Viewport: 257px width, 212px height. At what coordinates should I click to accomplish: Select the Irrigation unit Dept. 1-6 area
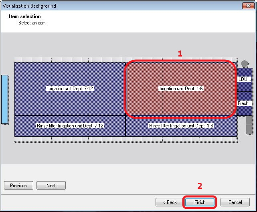click(181, 89)
